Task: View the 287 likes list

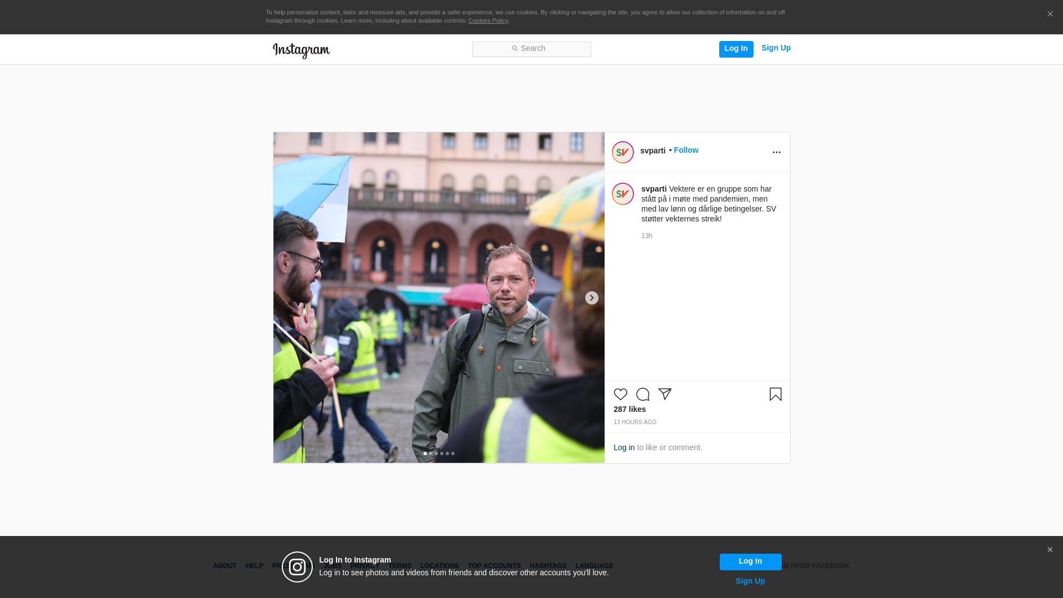Action: pos(629,410)
